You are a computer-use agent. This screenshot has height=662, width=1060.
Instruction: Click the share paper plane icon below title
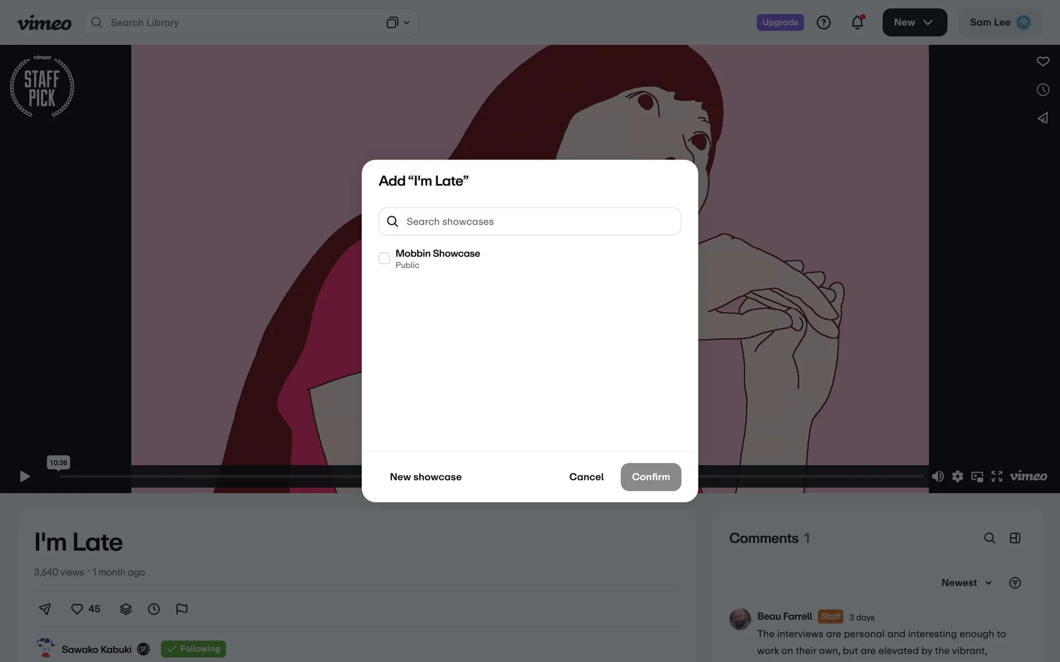pos(45,608)
